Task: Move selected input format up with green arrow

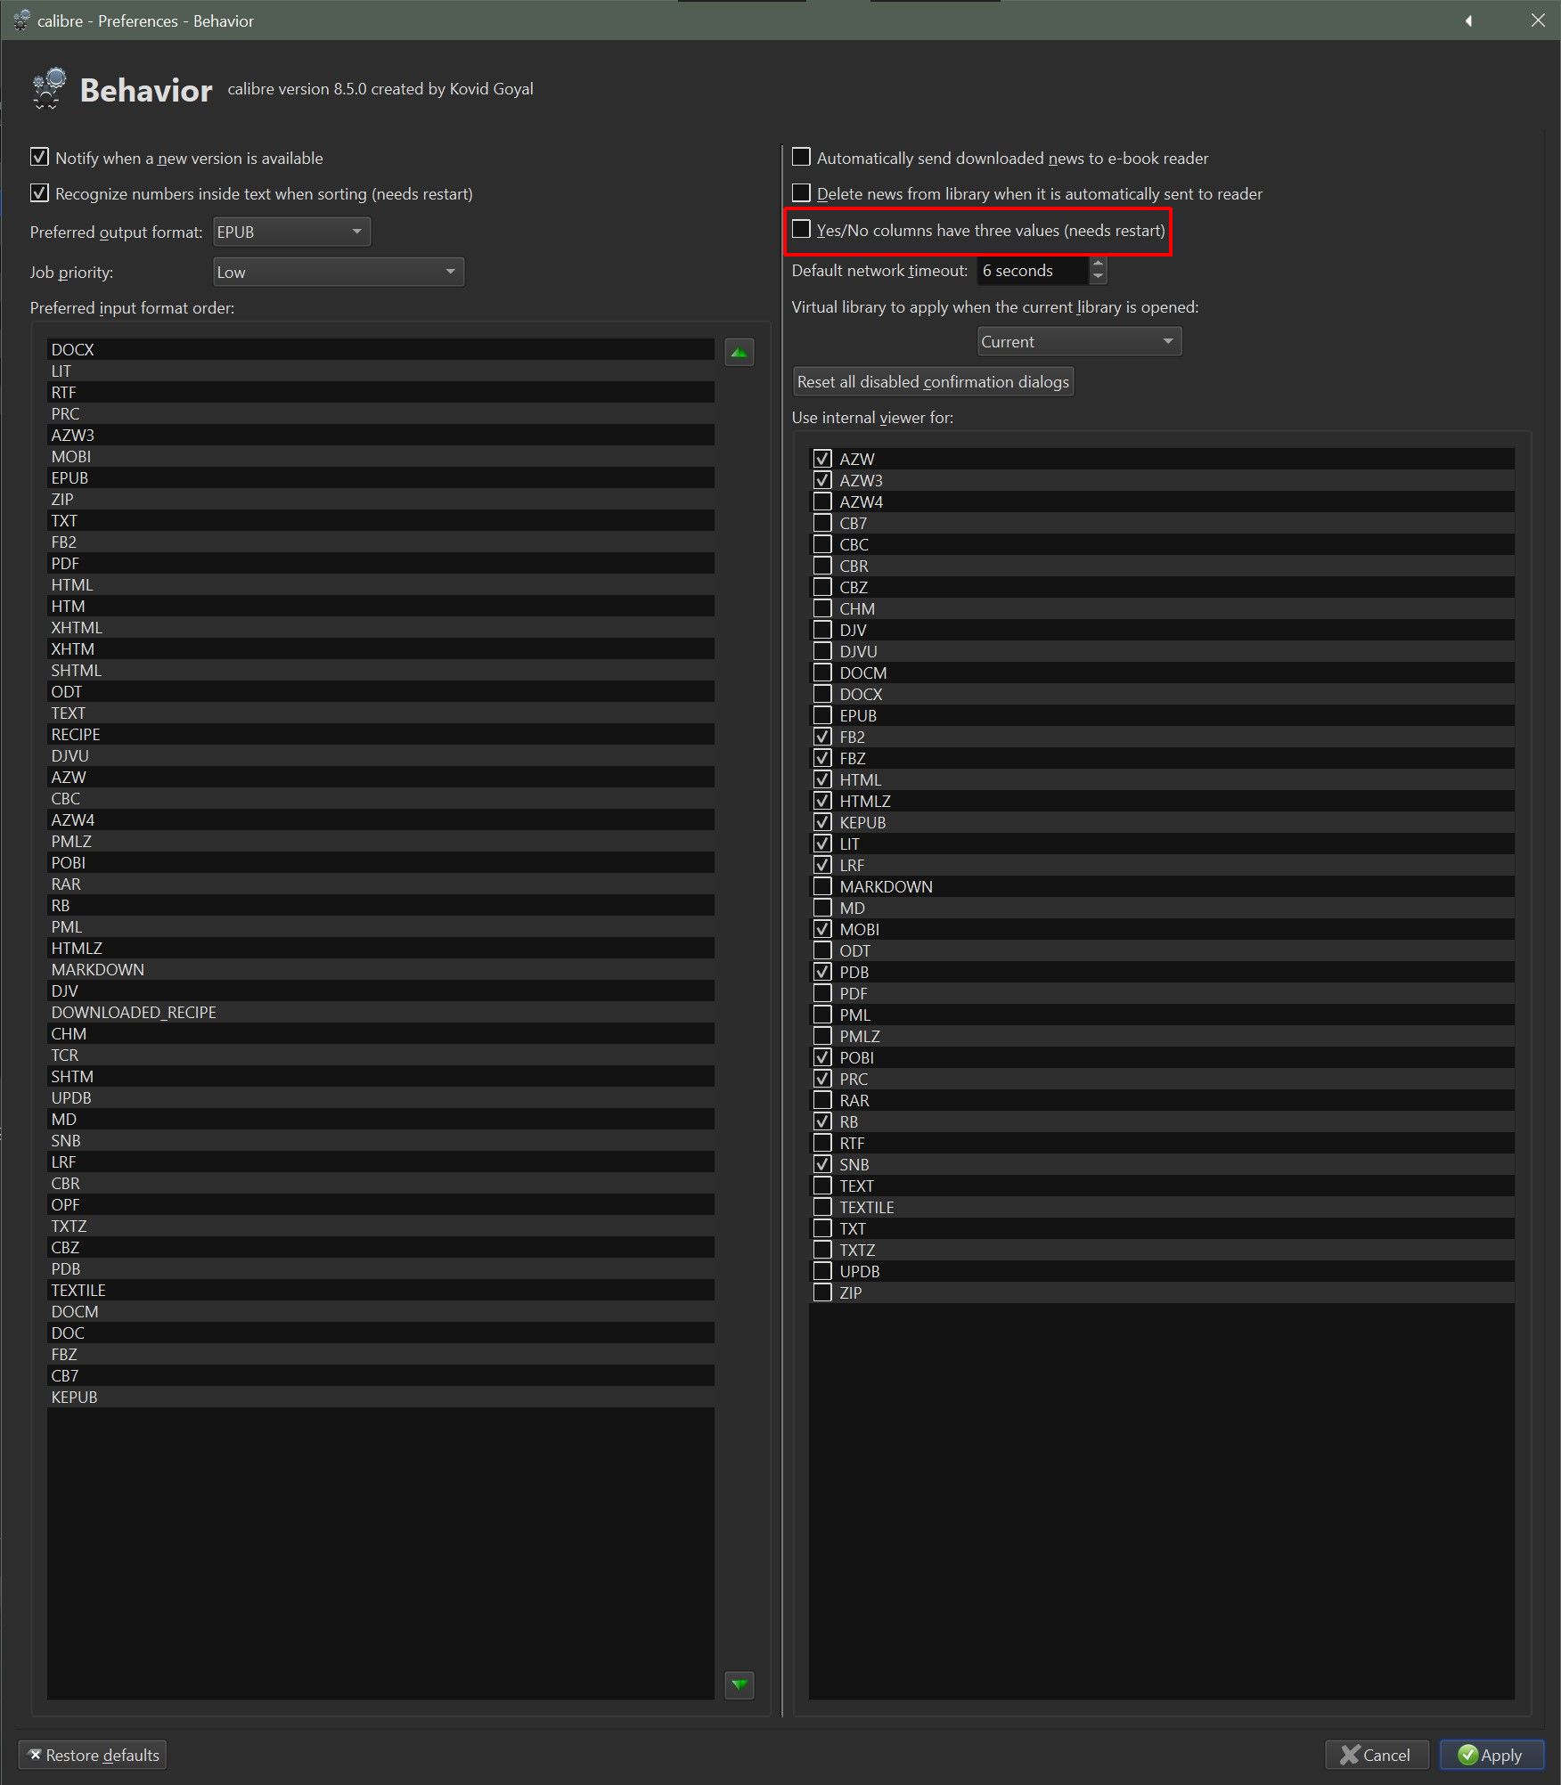Action: 739,353
